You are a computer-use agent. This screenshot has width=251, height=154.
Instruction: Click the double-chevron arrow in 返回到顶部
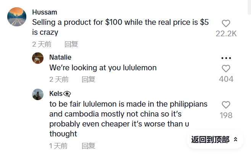[236, 140]
